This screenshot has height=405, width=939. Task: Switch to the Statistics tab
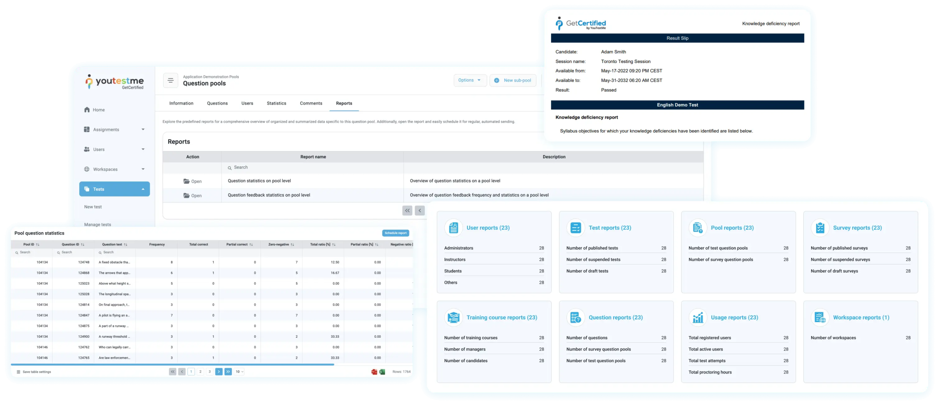[x=276, y=103]
